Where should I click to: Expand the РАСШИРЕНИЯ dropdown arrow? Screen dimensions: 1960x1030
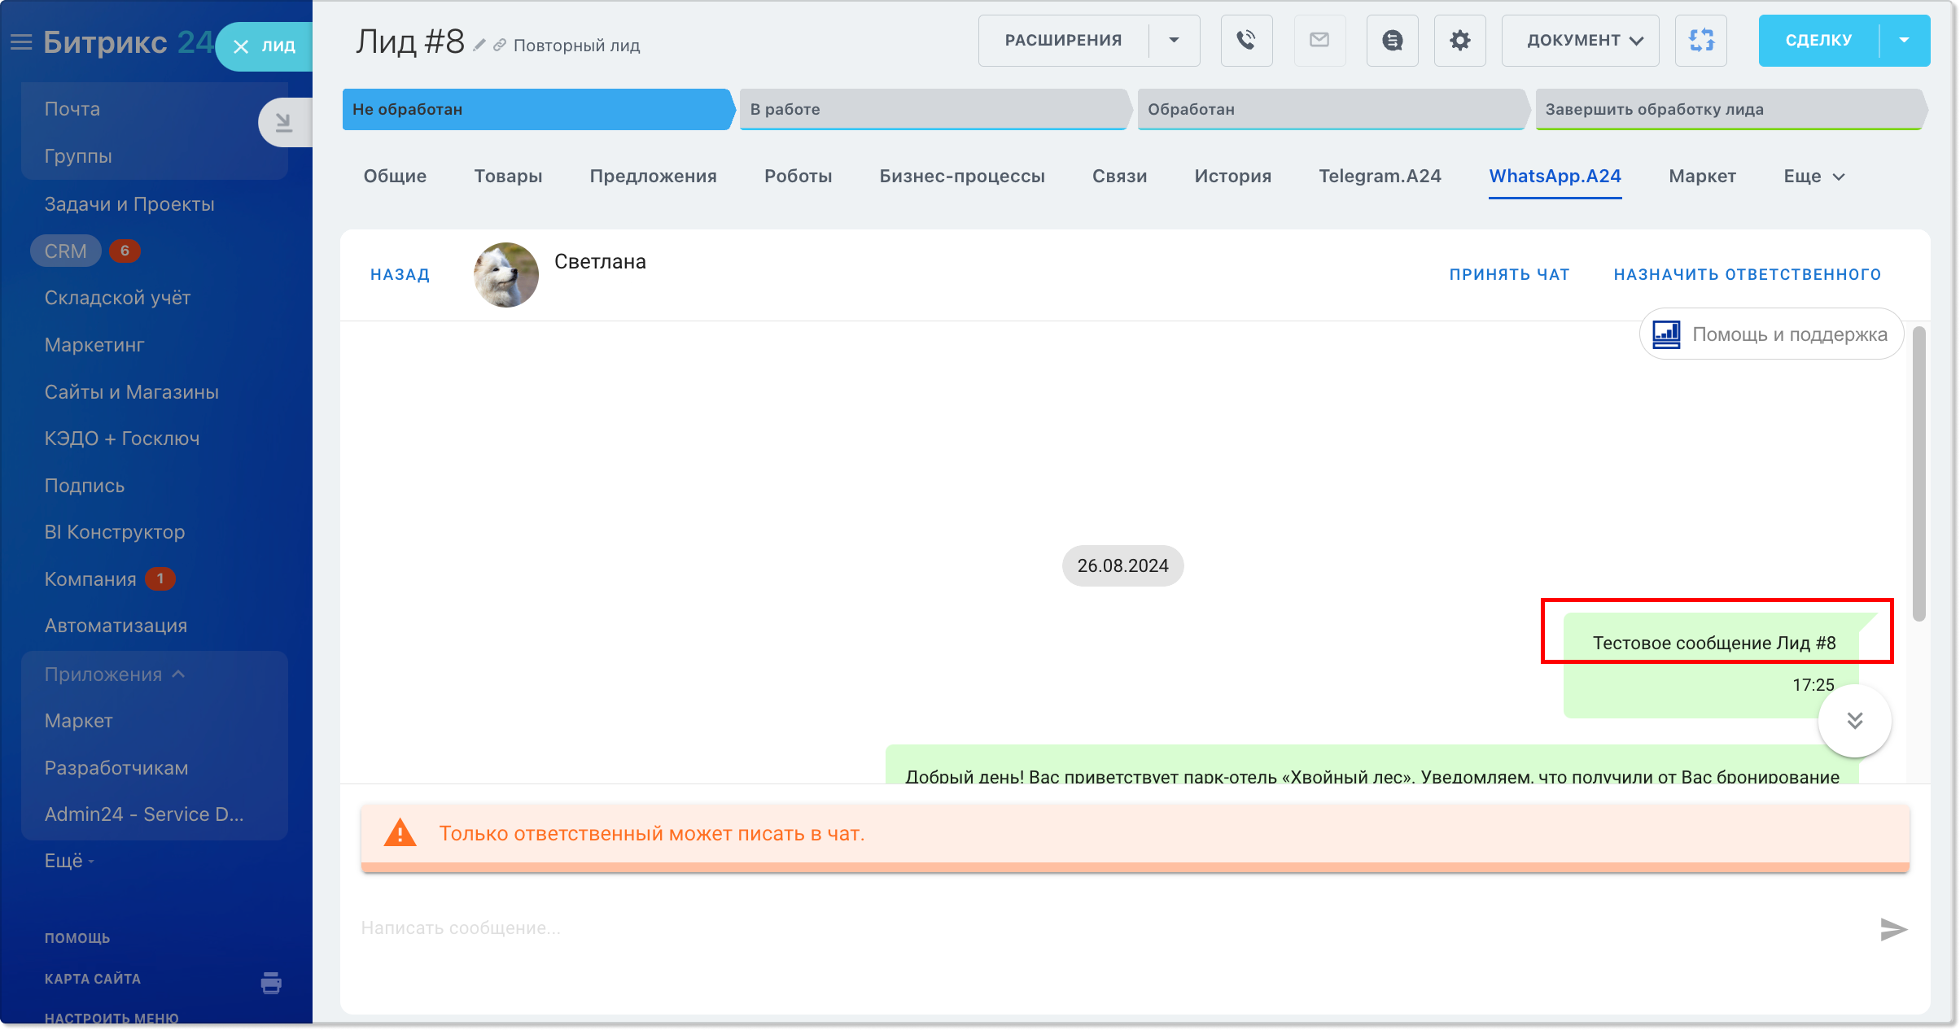pos(1174,41)
